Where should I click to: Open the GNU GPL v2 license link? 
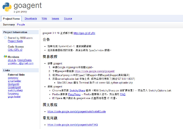click(15, 50)
